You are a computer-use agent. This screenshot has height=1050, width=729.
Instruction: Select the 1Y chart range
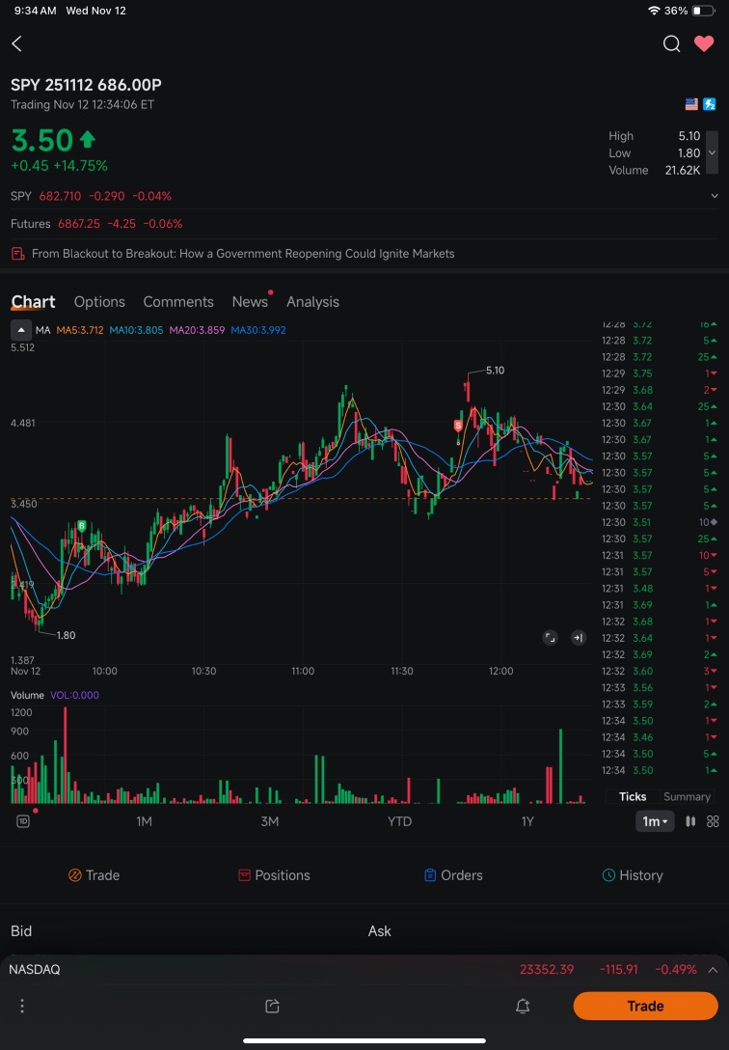527,821
